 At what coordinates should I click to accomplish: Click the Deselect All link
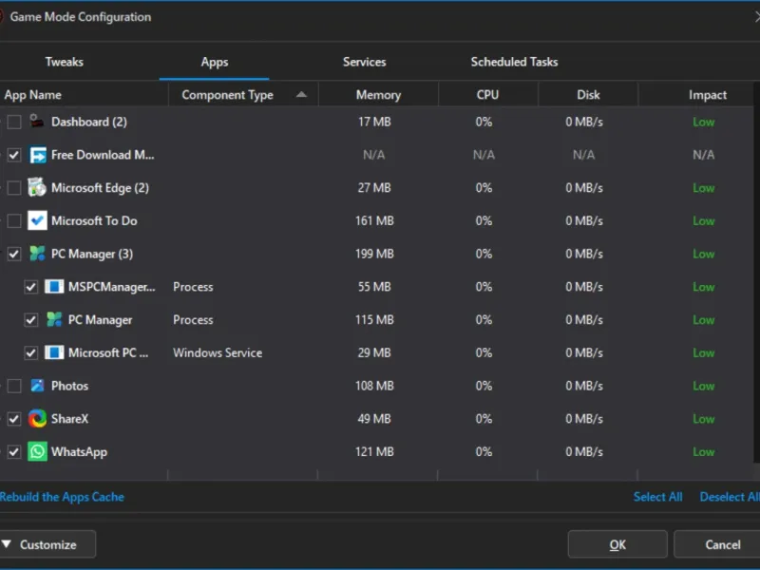(x=730, y=497)
